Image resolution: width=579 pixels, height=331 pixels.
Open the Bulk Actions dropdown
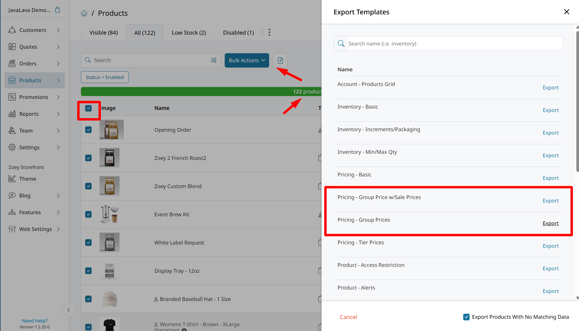click(247, 60)
